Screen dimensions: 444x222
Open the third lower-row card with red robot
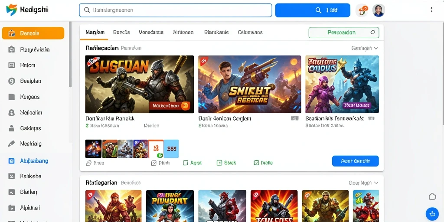222,206
